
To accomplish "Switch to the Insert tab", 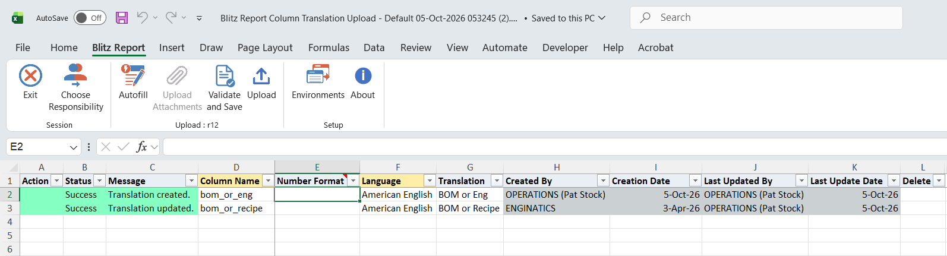I will click(172, 48).
